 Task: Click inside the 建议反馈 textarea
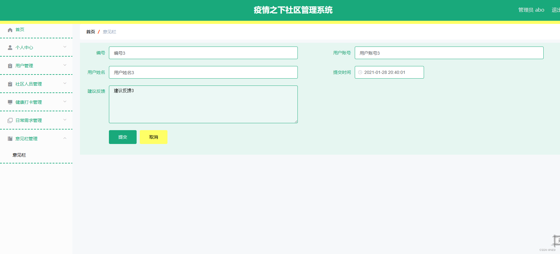pos(203,104)
